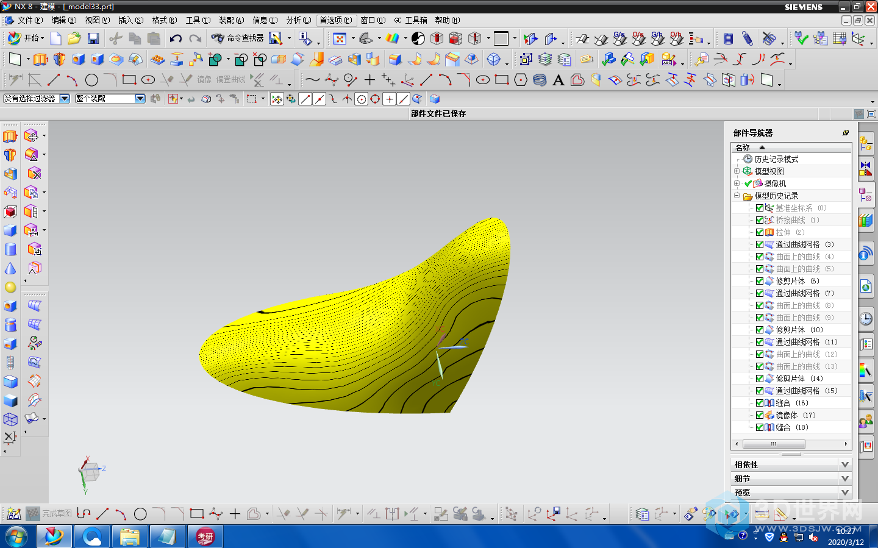Open the GC 工具箱 menu

pos(410,20)
